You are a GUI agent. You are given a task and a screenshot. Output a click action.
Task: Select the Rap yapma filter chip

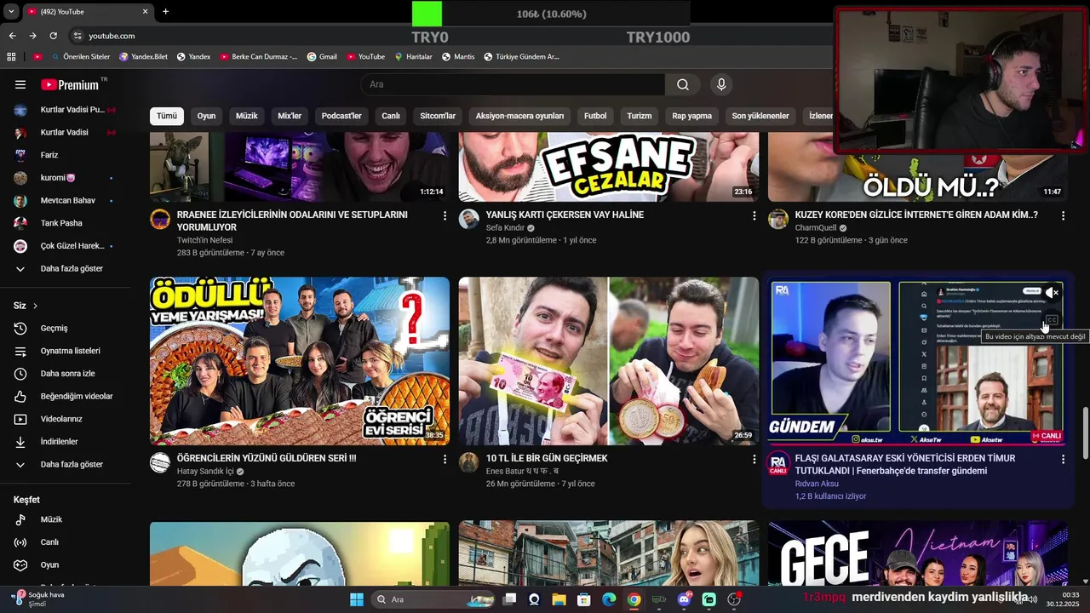click(691, 116)
